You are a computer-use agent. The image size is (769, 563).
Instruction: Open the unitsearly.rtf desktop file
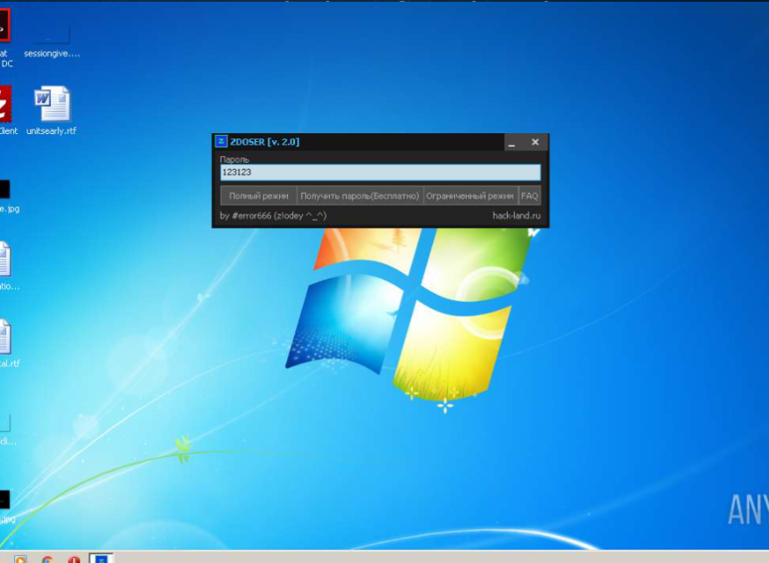[52, 105]
